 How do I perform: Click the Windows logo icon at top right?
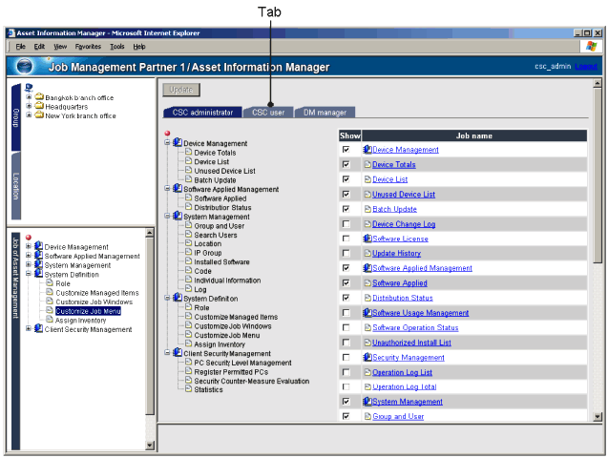coord(595,46)
